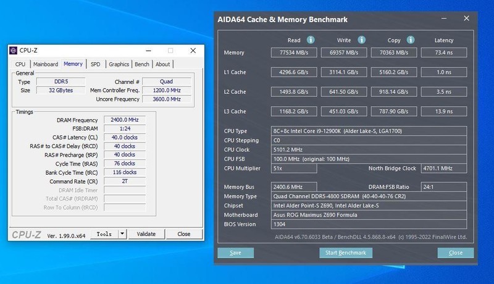Click the CPU-Z app icon in title bar

pos(13,51)
